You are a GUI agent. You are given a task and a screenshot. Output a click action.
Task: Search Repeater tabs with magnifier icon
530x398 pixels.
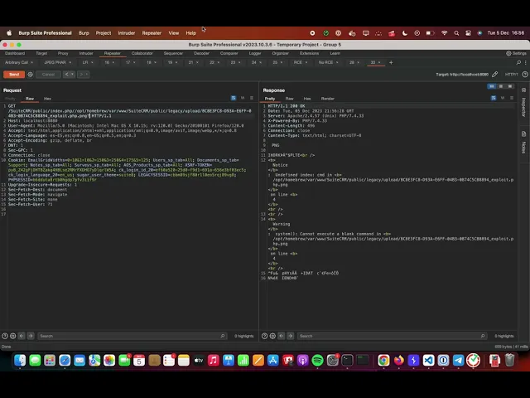click(x=518, y=63)
